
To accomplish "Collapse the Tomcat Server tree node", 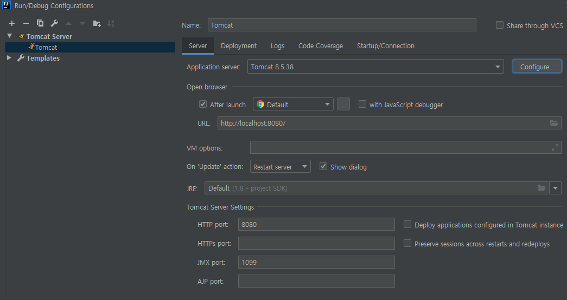I will tap(10, 36).
